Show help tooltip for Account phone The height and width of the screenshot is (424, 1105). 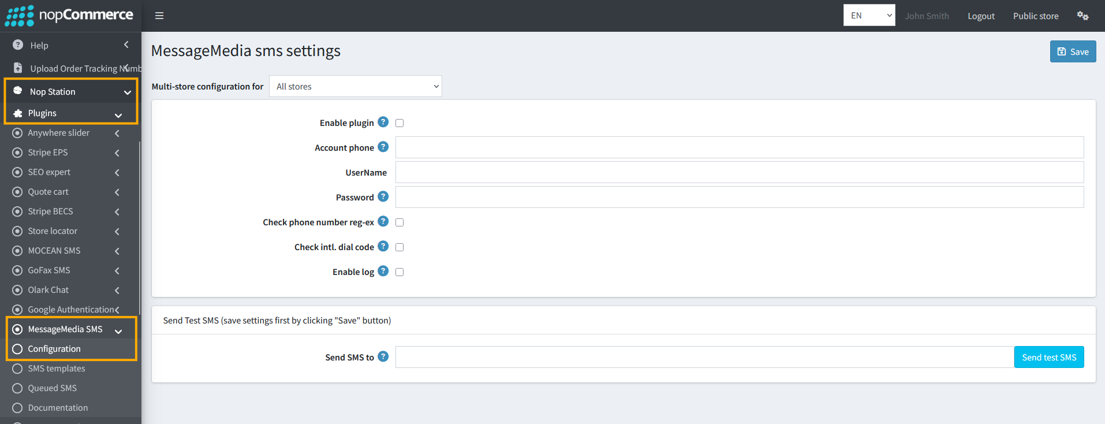(x=383, y=147)
